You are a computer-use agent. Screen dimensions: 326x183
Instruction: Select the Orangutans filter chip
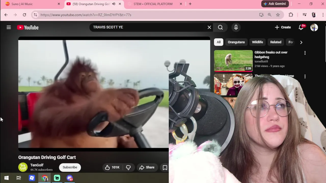[236, 42]
